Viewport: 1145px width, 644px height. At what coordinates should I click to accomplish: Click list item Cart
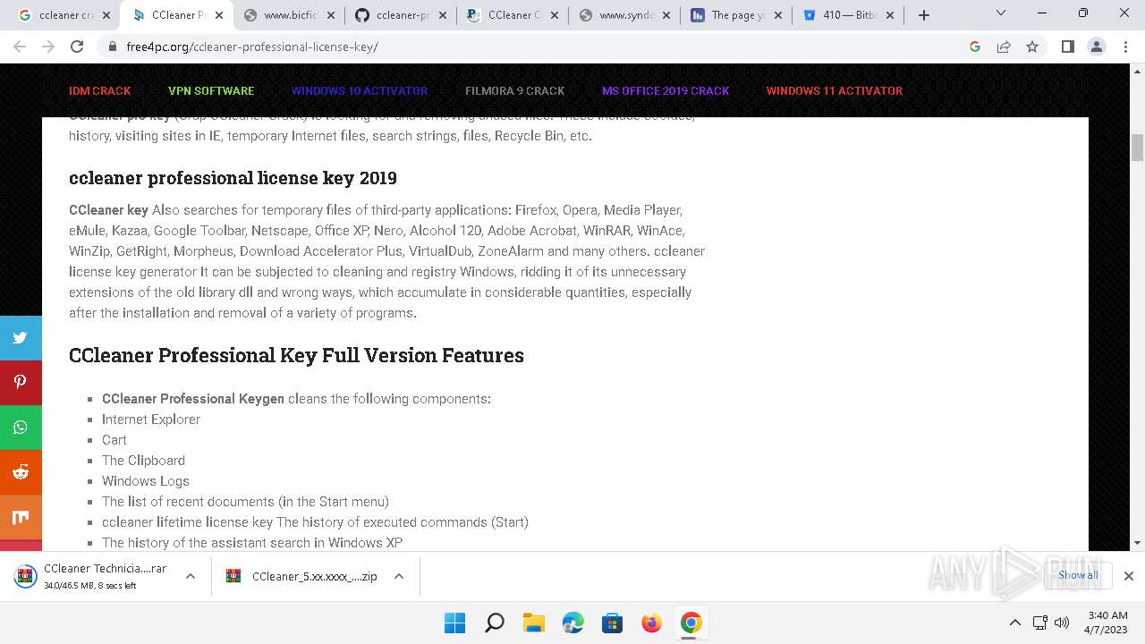[x=114, y=440]
